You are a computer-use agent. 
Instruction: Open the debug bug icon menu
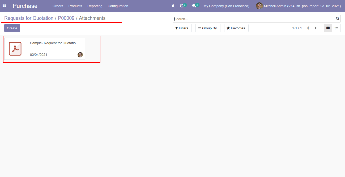173,6
